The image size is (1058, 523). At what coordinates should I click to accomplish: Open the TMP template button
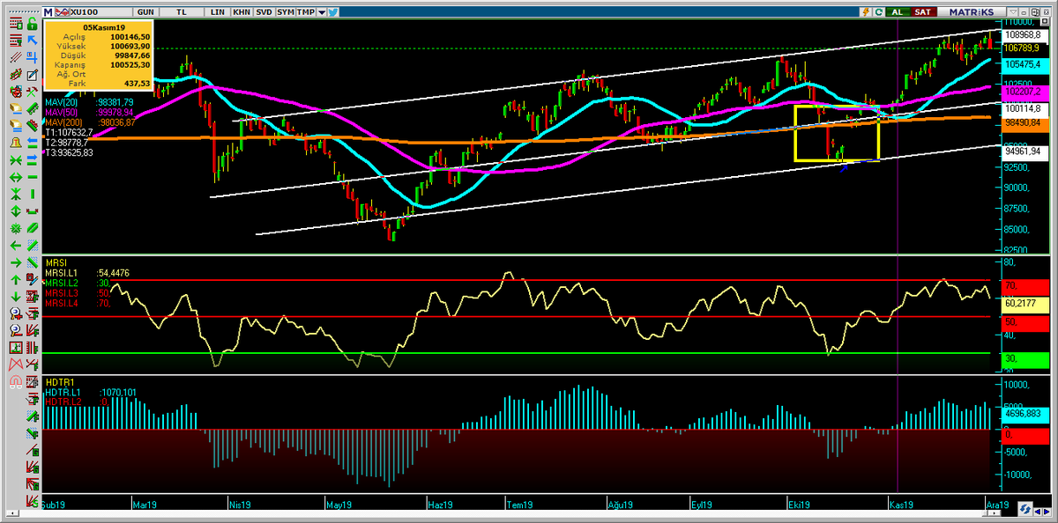click(305, 12)
